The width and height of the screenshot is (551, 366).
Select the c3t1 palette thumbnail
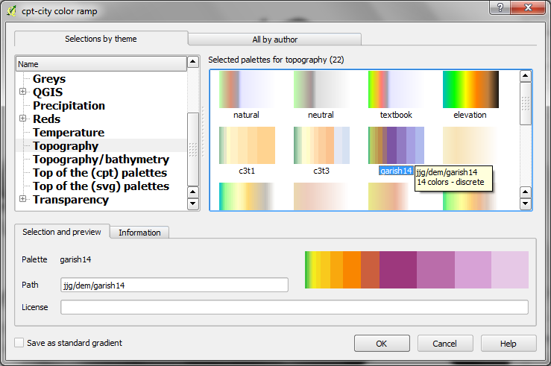coord(246,145)
